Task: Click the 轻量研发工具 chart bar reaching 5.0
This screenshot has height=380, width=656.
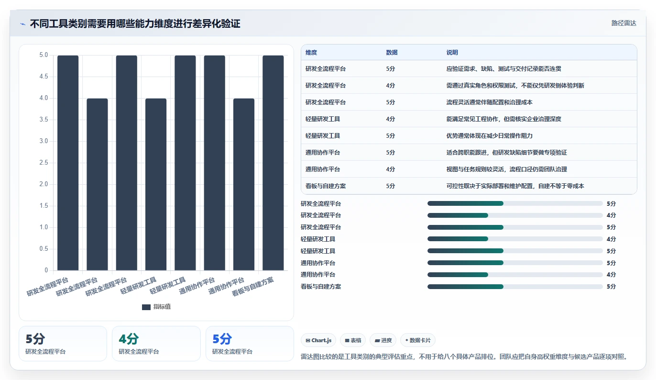Action: click(x=185, y=163)
